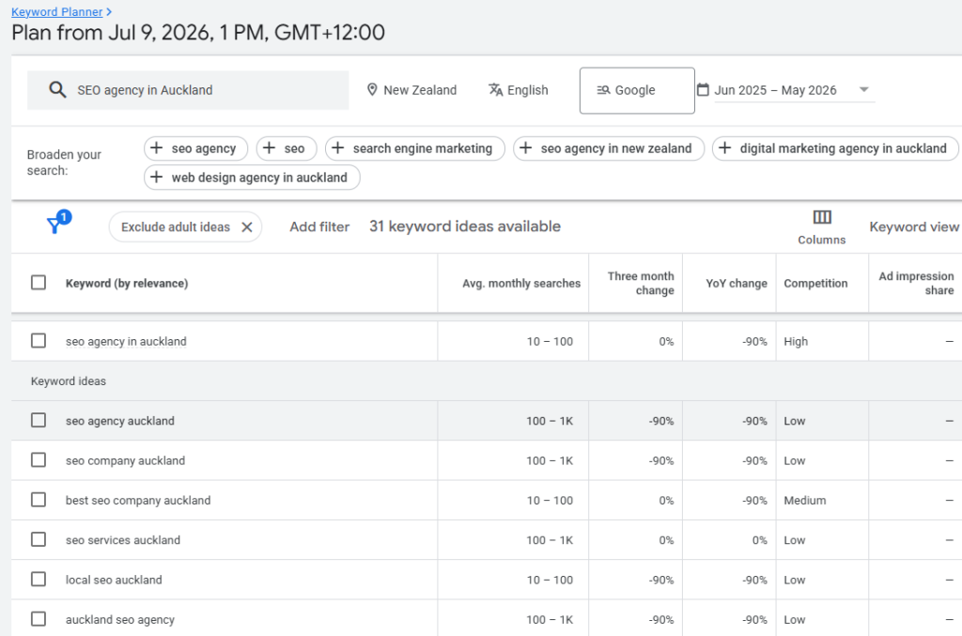Click the keyword seo company auckland

pyautogui.click(x=125, y=460)
